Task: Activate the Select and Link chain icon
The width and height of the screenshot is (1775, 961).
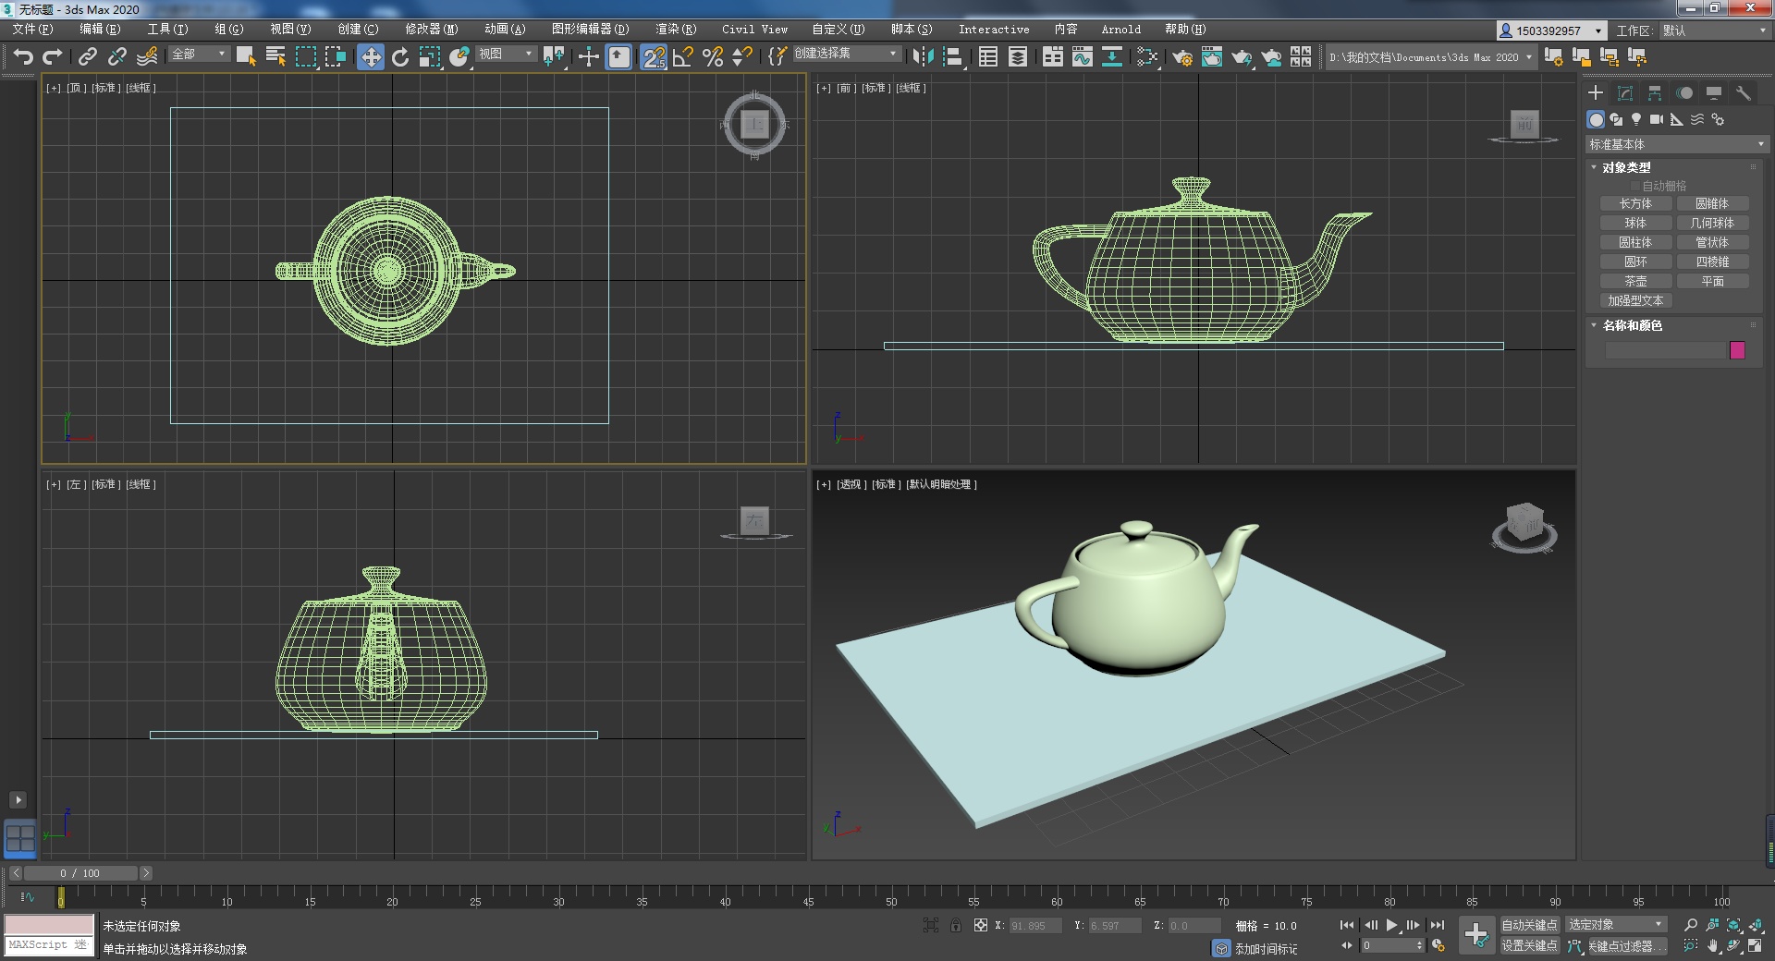Action: pyautogui.click(x=88, y=57)
